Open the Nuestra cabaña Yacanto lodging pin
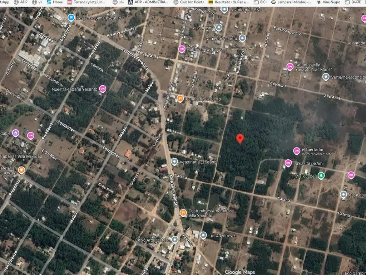The width and height of the screenshot is (366, 275). [x=103, y=89]
